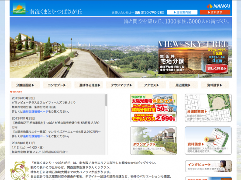Open the タウンマップ houses thumbnail card
The width and height of the screenshot is (241, 180).
[x=153, y=141]
